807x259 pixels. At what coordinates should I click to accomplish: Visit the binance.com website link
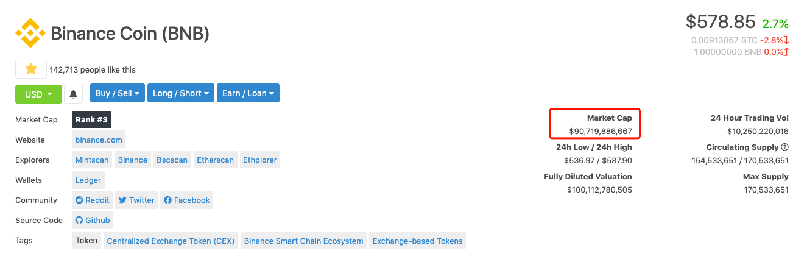pos(99,140)
